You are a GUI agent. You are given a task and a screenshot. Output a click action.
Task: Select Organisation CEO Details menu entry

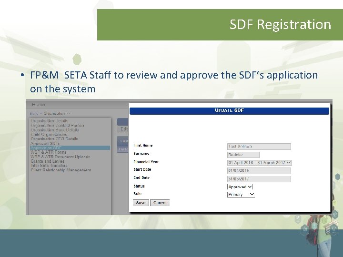tap(54, 139)
